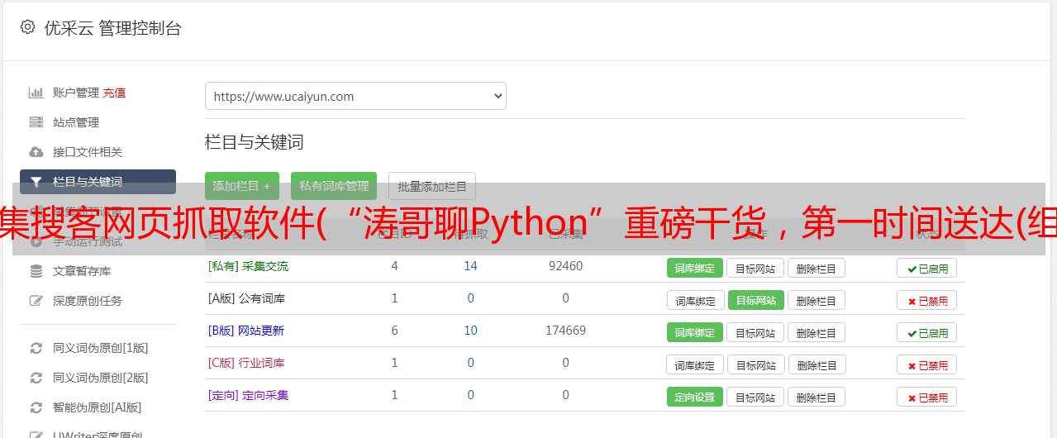Viewport: 1057px width, 438px height.
Task: Open the [私有] 采集交流 column link
Action: tap(248, 266)
